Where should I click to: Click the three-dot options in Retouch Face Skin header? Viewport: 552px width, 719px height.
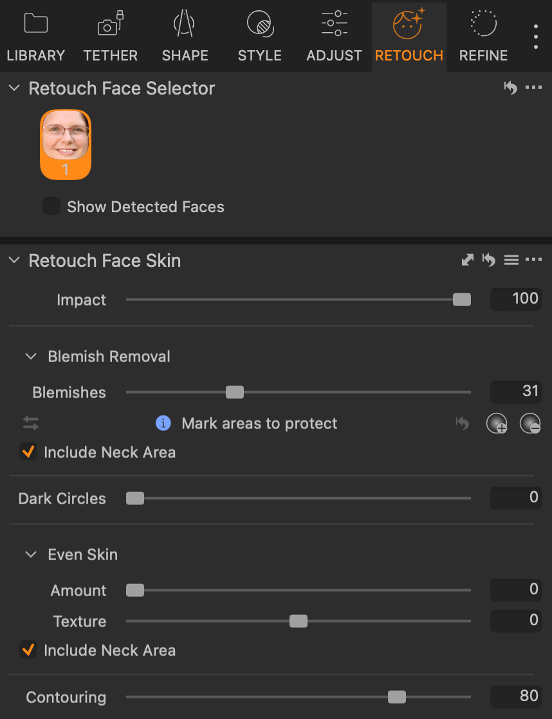534,260
